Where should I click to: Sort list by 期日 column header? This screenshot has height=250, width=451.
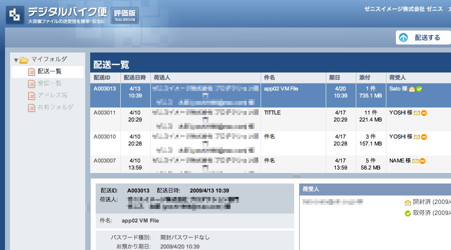[334, 78]
